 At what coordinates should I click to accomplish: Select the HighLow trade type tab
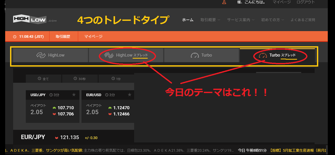(51, 55)
